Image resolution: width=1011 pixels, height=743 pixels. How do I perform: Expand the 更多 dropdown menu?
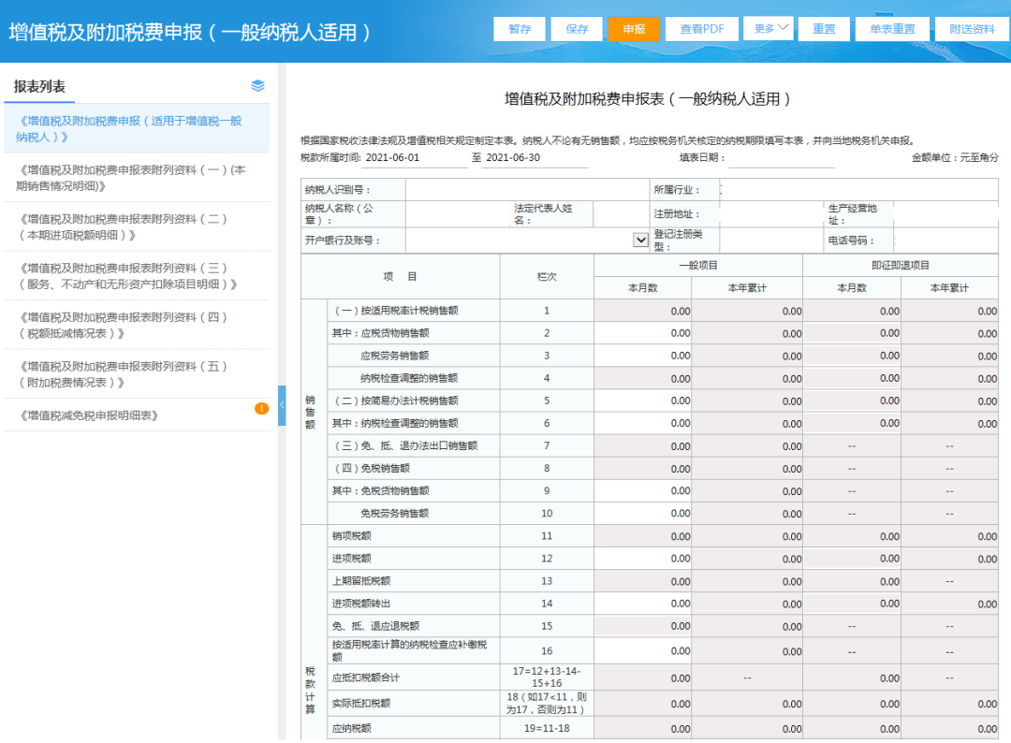768,28
